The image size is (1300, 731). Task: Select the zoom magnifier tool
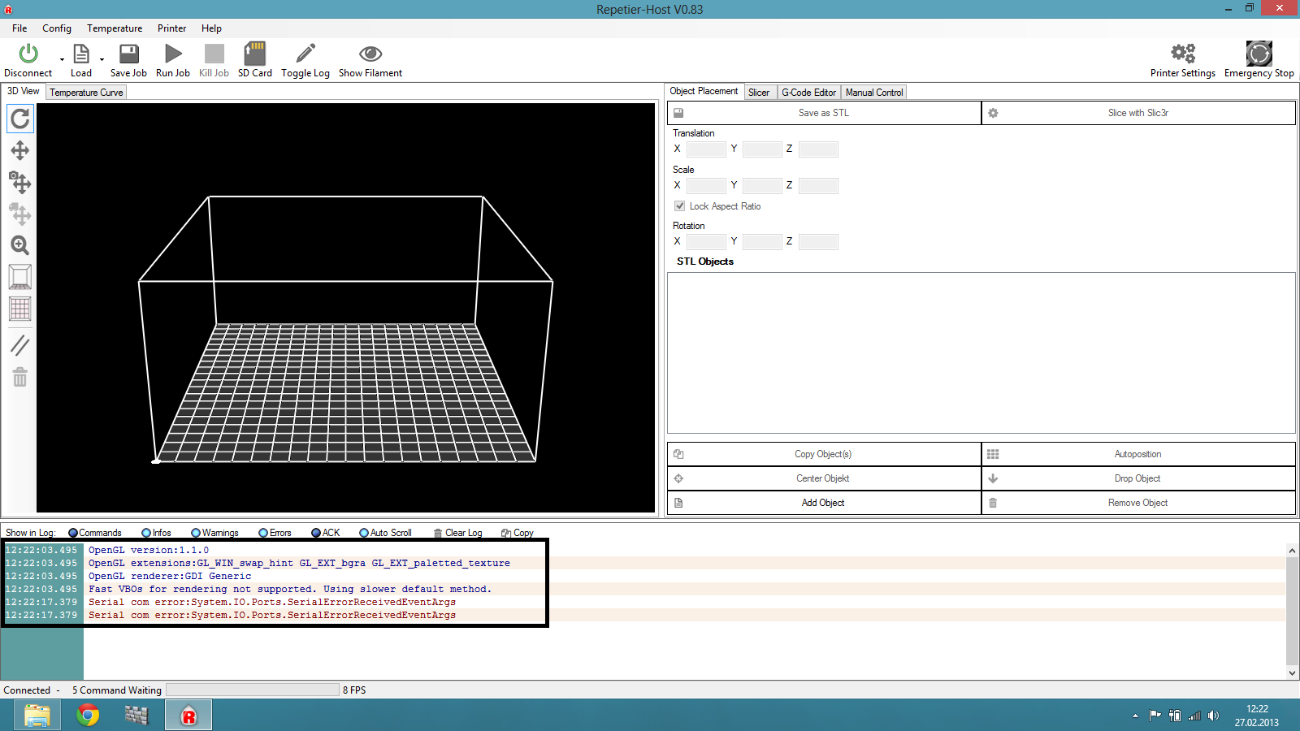pos(20,245)
